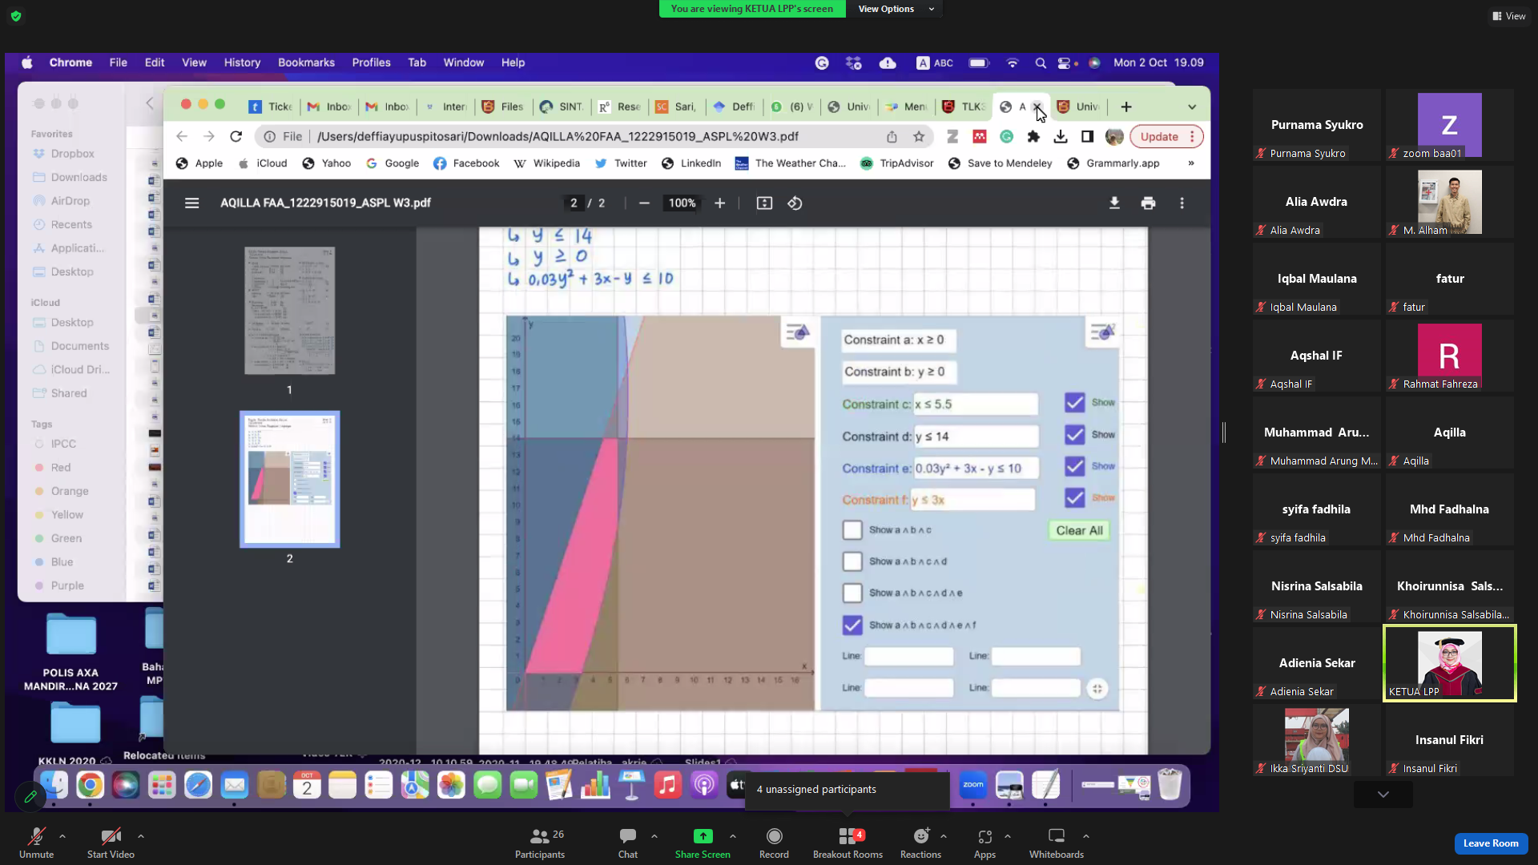Open Chrome downloads icon
This screenshot has height=865, width=1538.
[x=1061, y=137]
